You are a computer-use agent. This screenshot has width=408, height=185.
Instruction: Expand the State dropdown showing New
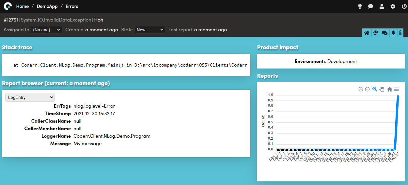(150, 30)
